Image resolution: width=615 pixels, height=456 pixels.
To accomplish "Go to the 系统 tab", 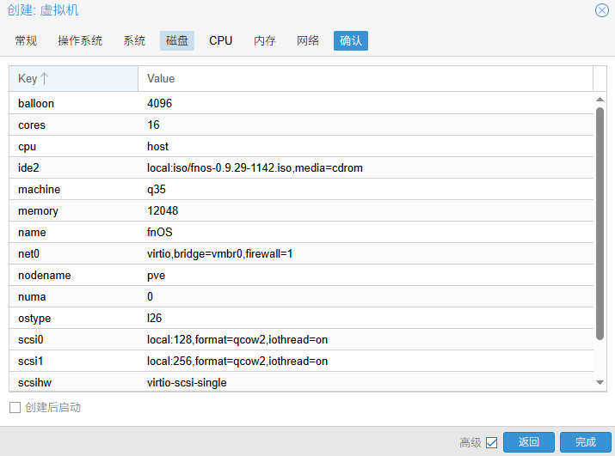I will coord(134,40).
